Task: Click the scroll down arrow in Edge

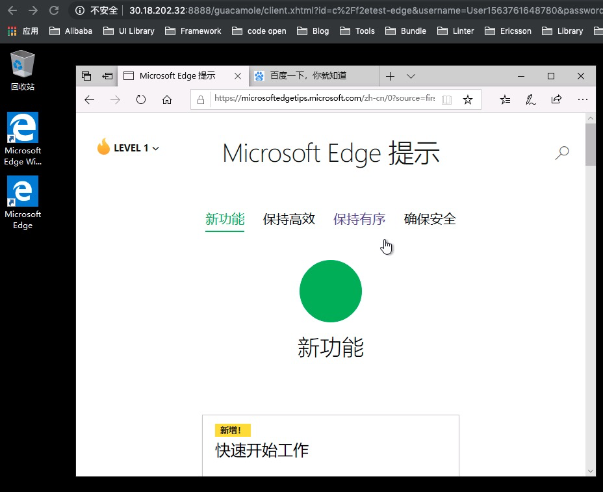Action: pyautogui.click(x=590, y=471)
